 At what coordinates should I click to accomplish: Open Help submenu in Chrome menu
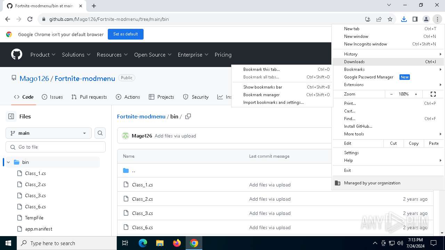pos(388,160)
